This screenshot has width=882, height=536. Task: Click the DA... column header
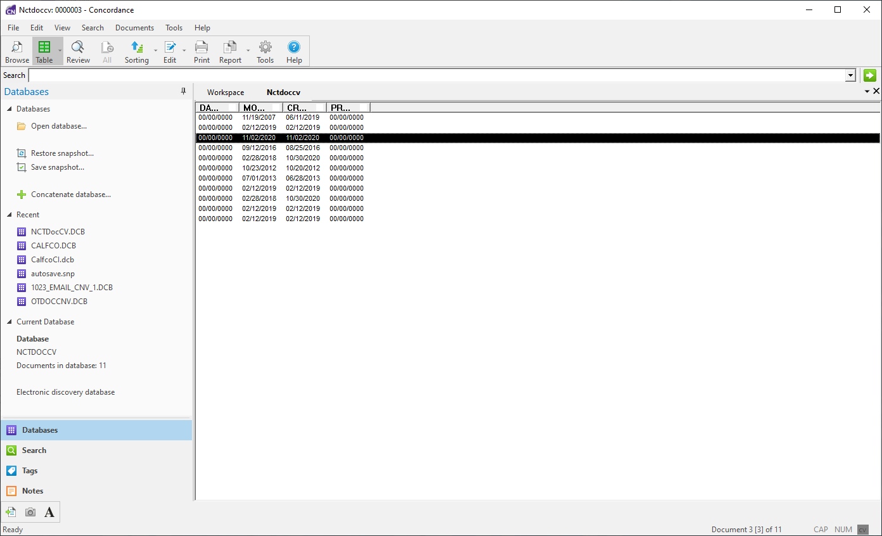pyautogui.click(x=217, y=108)
